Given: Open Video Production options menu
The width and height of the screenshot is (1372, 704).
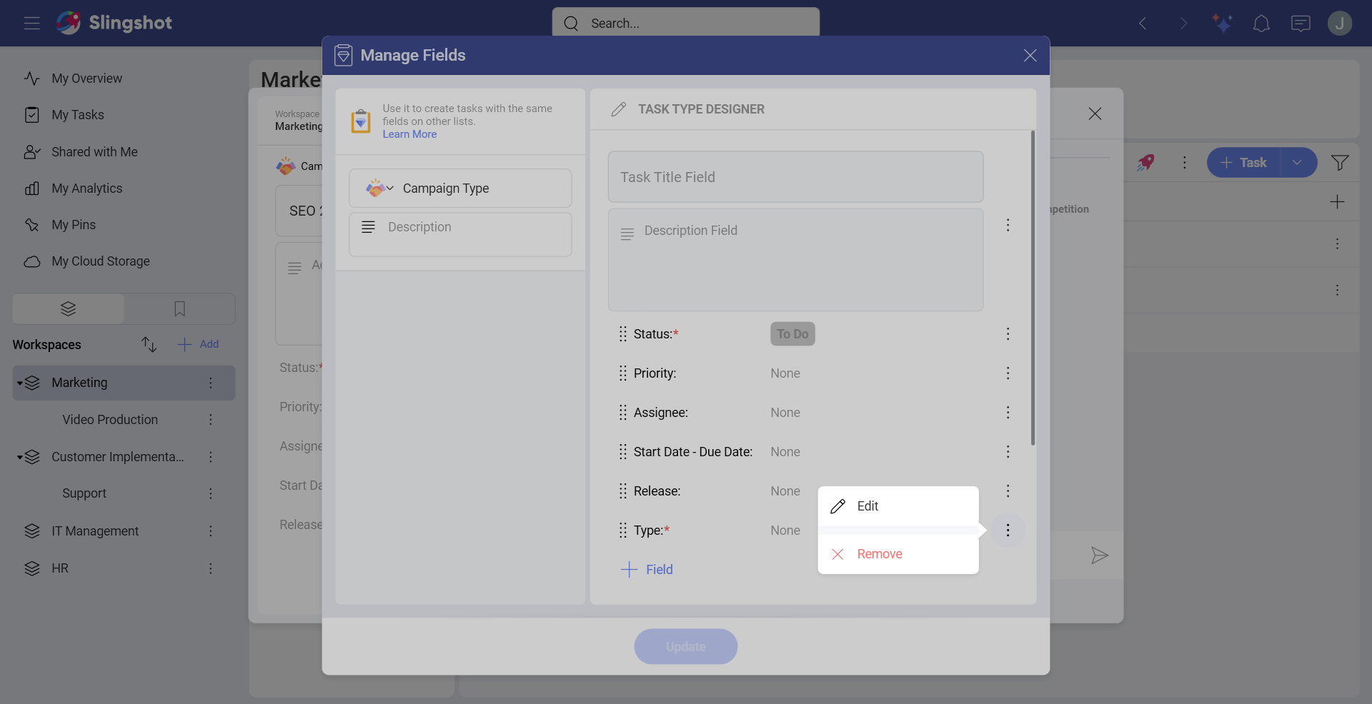Looking at the screenshot, I should (x=211, y=420).
